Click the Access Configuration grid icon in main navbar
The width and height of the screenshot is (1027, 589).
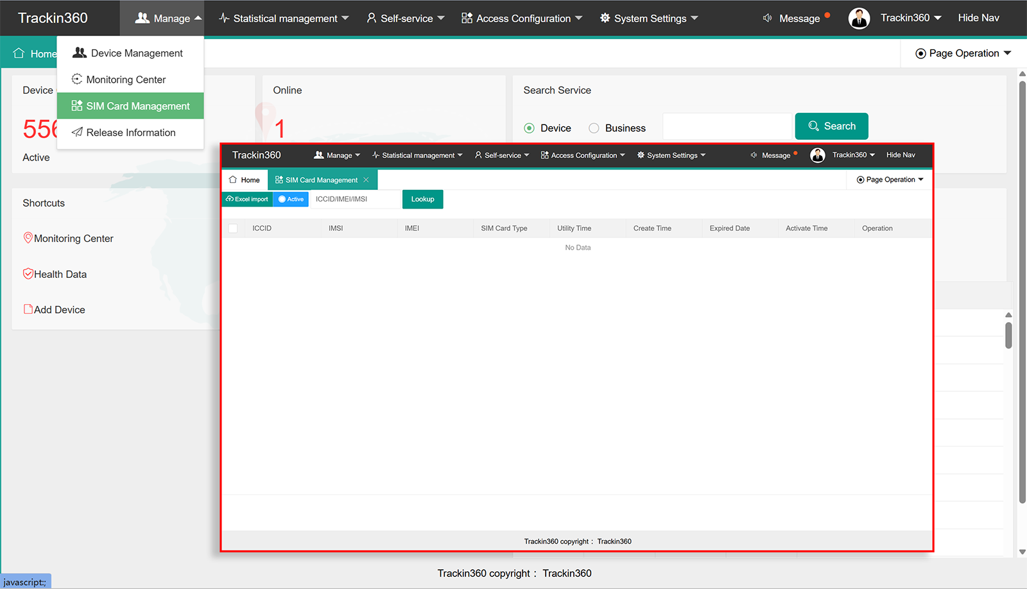pyautogui.click(x=467, y=18)
